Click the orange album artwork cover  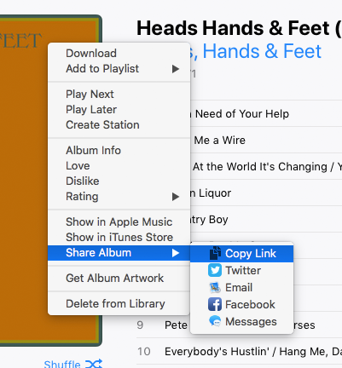click(x=24, y=181)
